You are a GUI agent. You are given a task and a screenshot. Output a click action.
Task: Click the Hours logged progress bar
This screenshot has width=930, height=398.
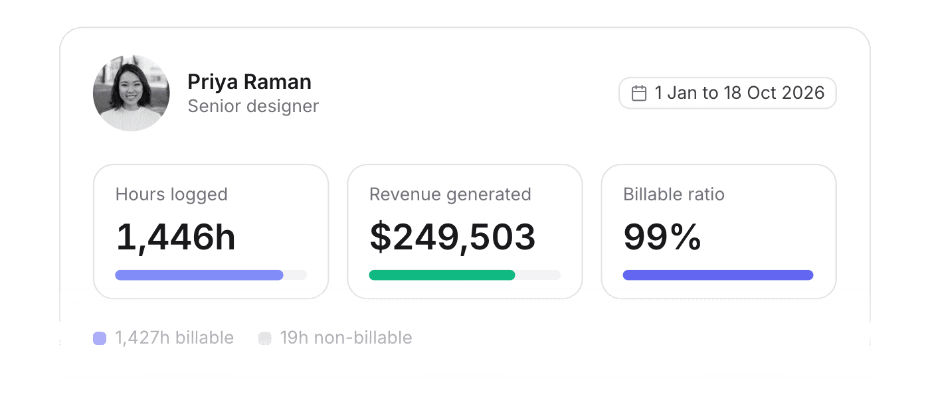point(211,275)
